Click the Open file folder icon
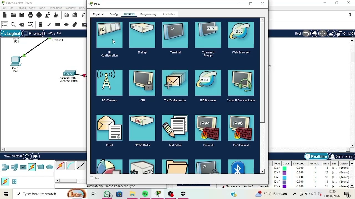Screen dimensions: 355x199 (x=13, y=15)
